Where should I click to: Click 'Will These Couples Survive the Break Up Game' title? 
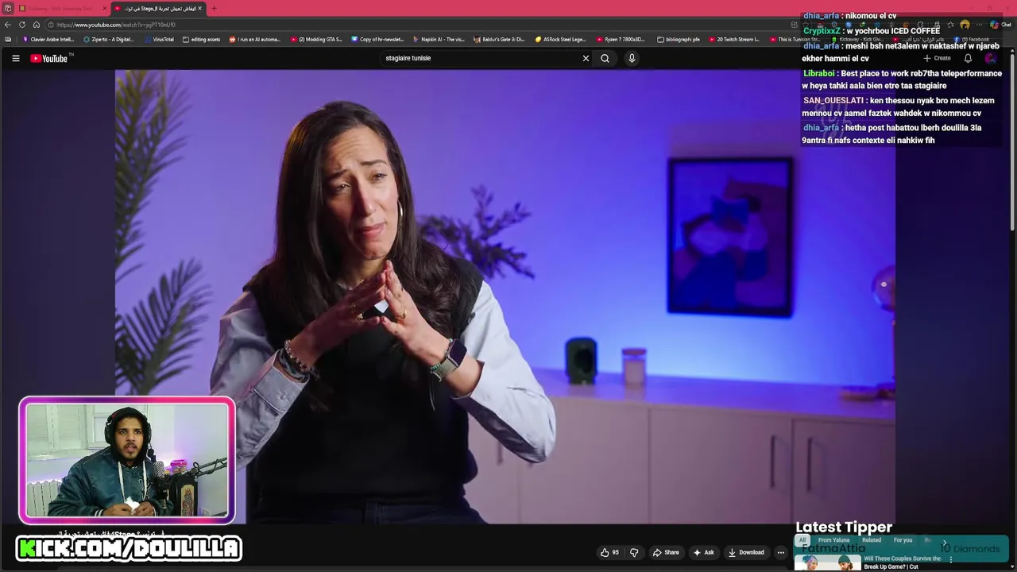903,562
